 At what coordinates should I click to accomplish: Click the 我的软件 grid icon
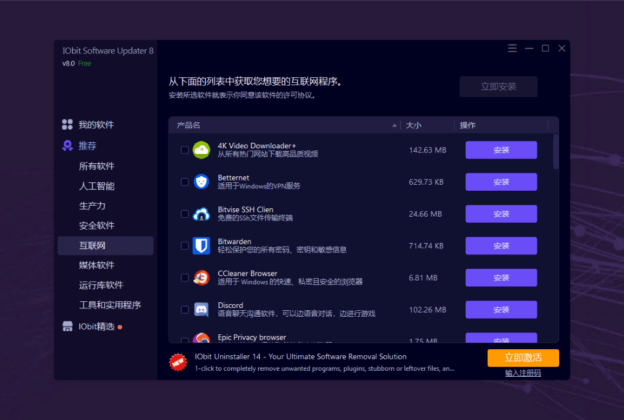pyautogui.click(x=67, y=125)
